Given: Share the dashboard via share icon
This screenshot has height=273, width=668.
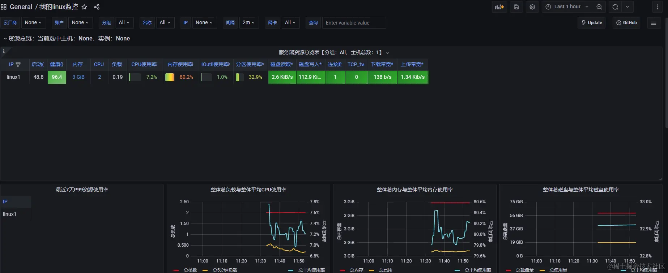Looking at the screenshot, I should [x=97, y=7].
